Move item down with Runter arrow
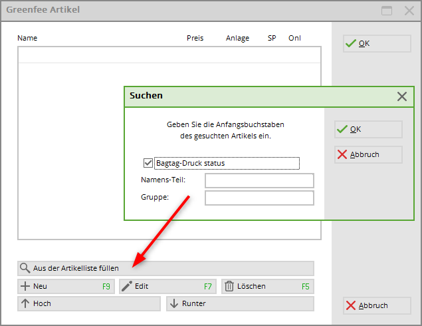The image size is (422, 326). tap(175, 303)
